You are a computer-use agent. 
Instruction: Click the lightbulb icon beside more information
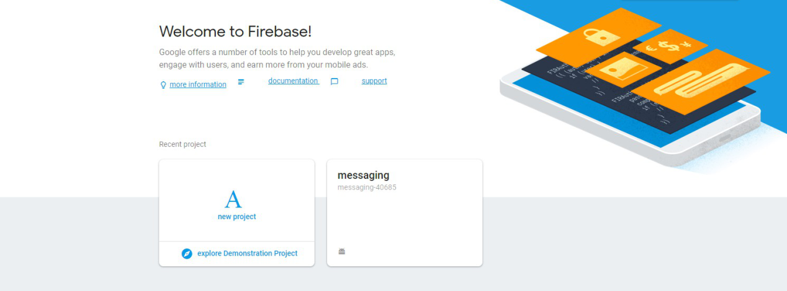click(x=163, y=85)
